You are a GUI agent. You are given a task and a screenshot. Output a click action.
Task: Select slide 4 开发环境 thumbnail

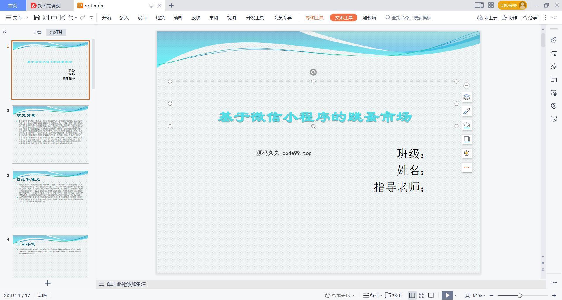tap(50, 256)
